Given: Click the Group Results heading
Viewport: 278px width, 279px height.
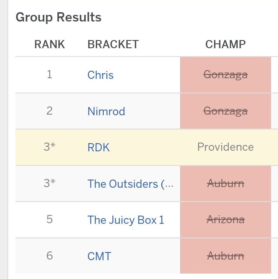Looking at the screenshot, I should pyautogui.click(x=58, y=17).
